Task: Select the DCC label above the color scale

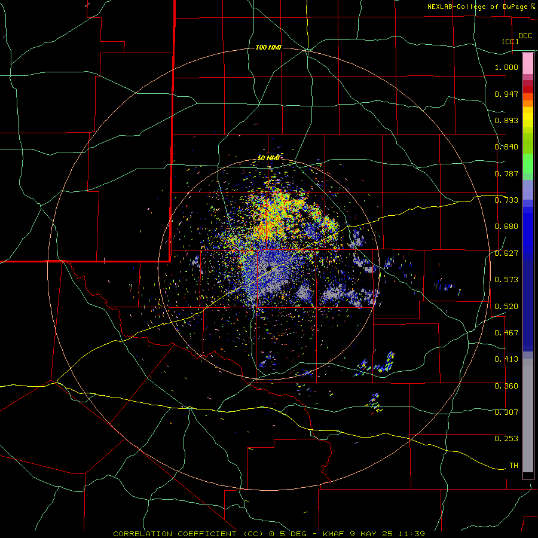Action: (x=525, y=36)
